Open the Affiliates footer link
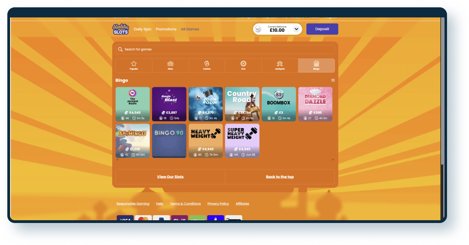Screen dimensions: 469x245 point(242,204)
